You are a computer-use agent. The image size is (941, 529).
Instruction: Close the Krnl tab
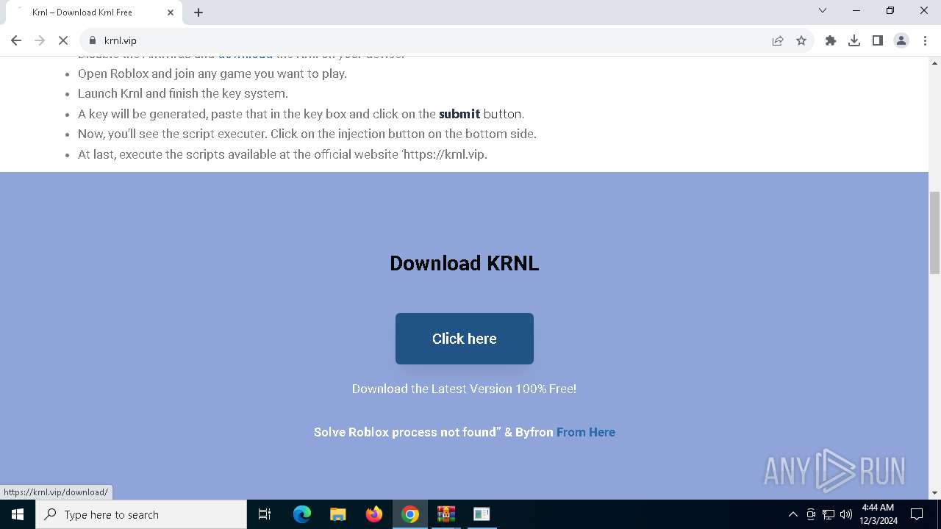171,12
